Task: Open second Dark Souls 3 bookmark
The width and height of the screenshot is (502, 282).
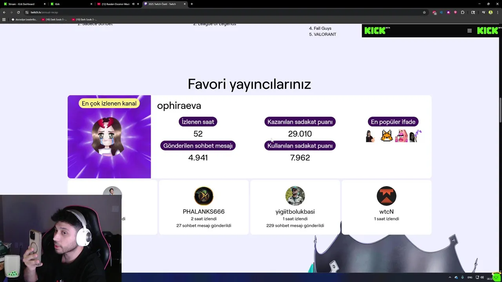Action: pos(84,19)
